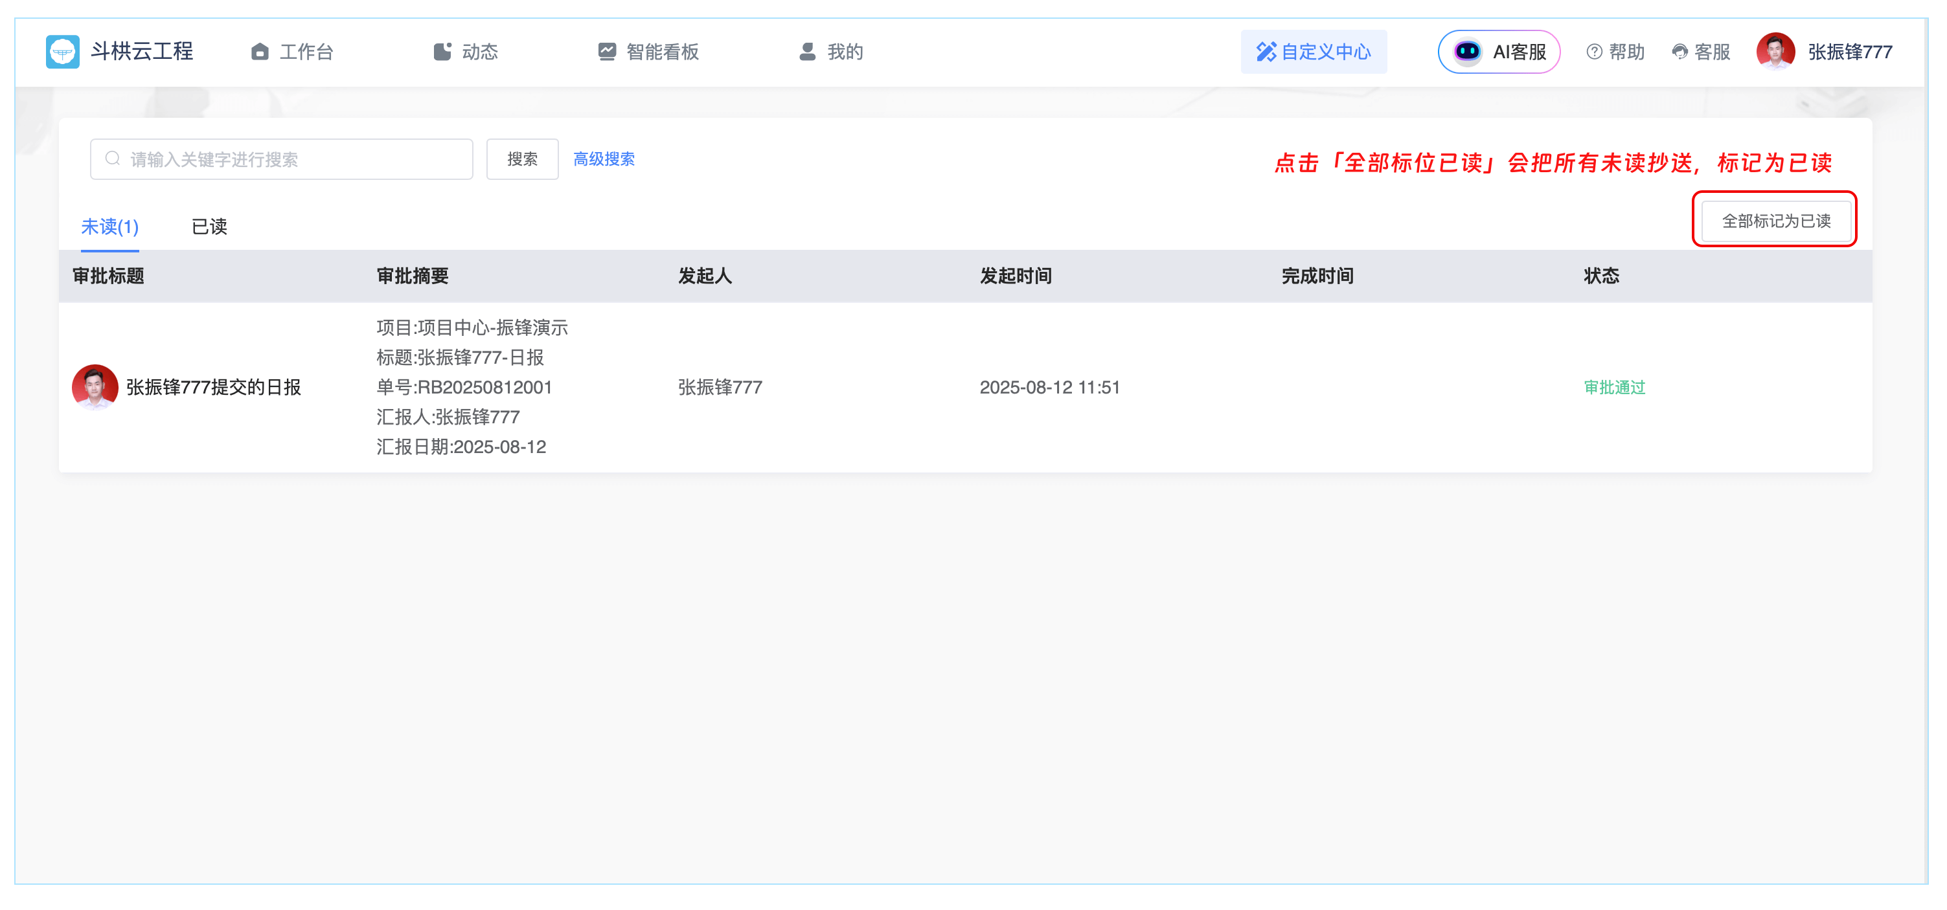This screenshot has height=910, width=1947.
Task: Click the 完成时间 column header
Action: coord(1317,276)
